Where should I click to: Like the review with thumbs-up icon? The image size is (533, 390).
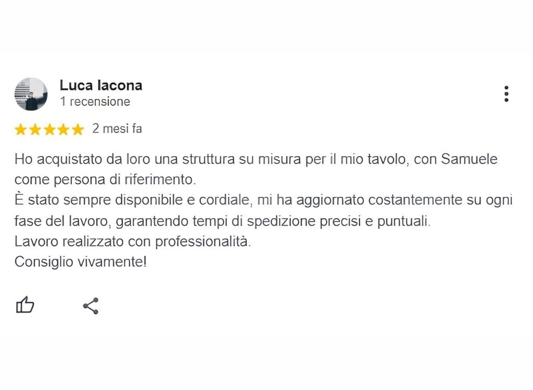pyautogui.click(x=25, y=305)
